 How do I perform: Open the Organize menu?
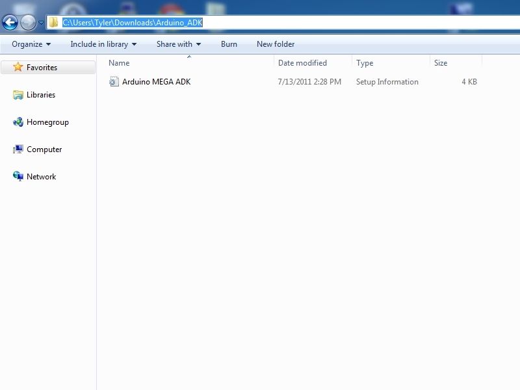pos(31,44)
